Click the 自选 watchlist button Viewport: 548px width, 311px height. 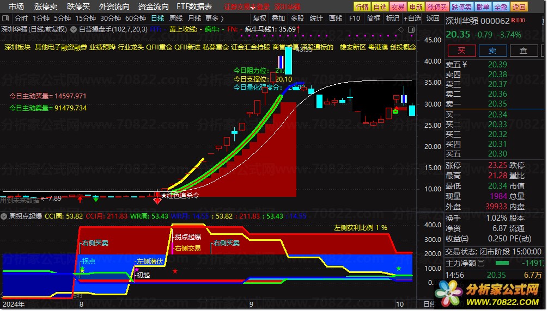point(380,7)
